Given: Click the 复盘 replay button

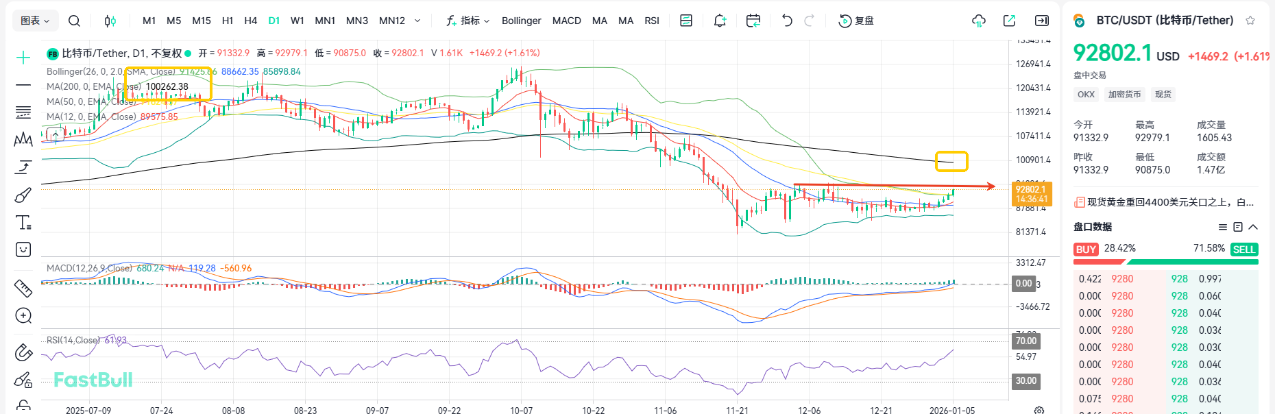Looking at the screenshot, I should click(x=857, y=21).
